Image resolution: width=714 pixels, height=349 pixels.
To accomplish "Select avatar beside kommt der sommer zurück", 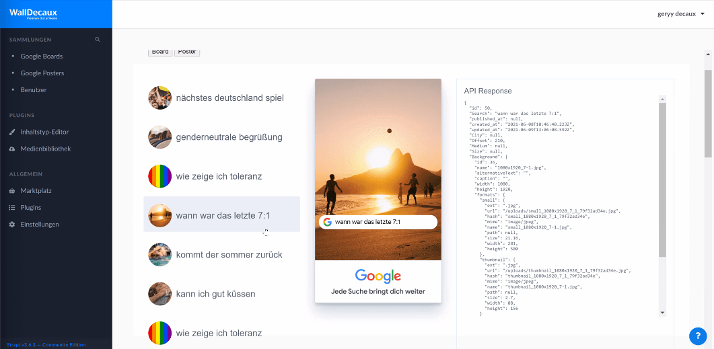I will (x=160, y=254).
